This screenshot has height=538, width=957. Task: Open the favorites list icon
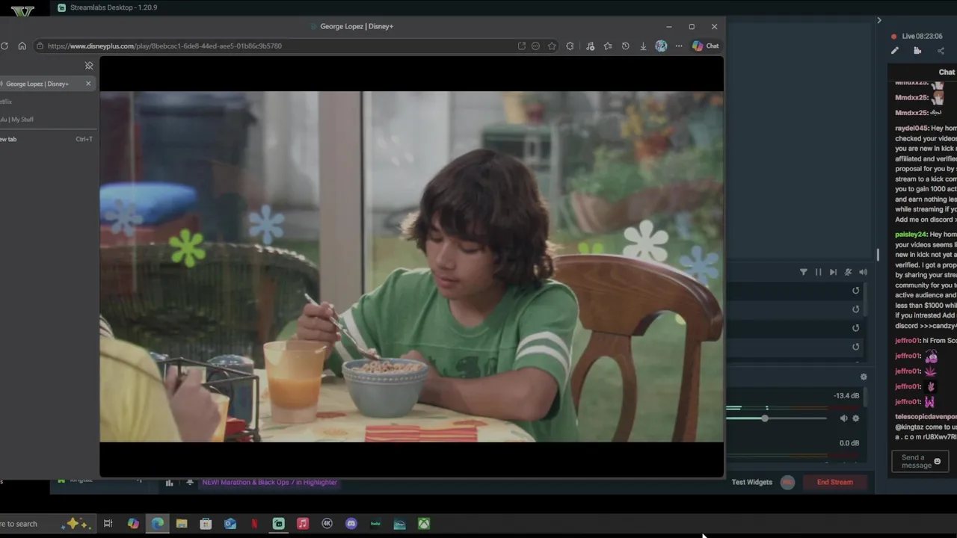click(608, 46)
